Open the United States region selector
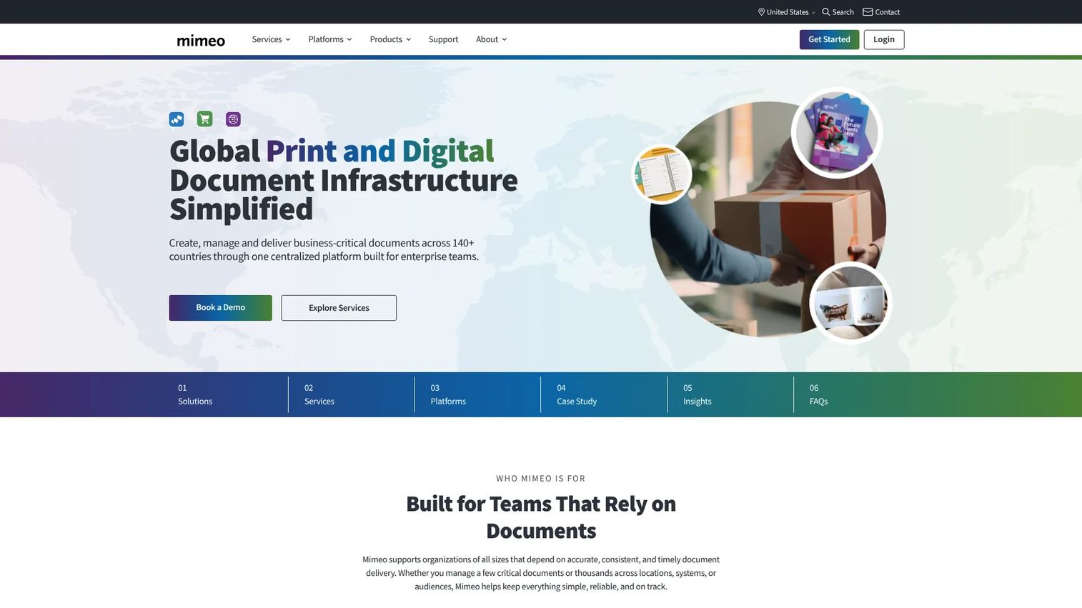The image size is (1082, 608). 787,12
